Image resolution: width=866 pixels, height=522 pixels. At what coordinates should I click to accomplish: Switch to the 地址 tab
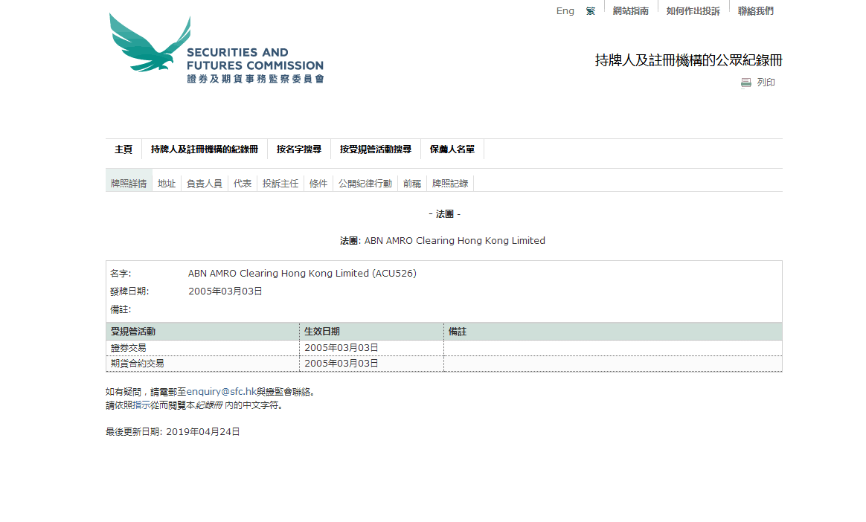click(166, 184)
